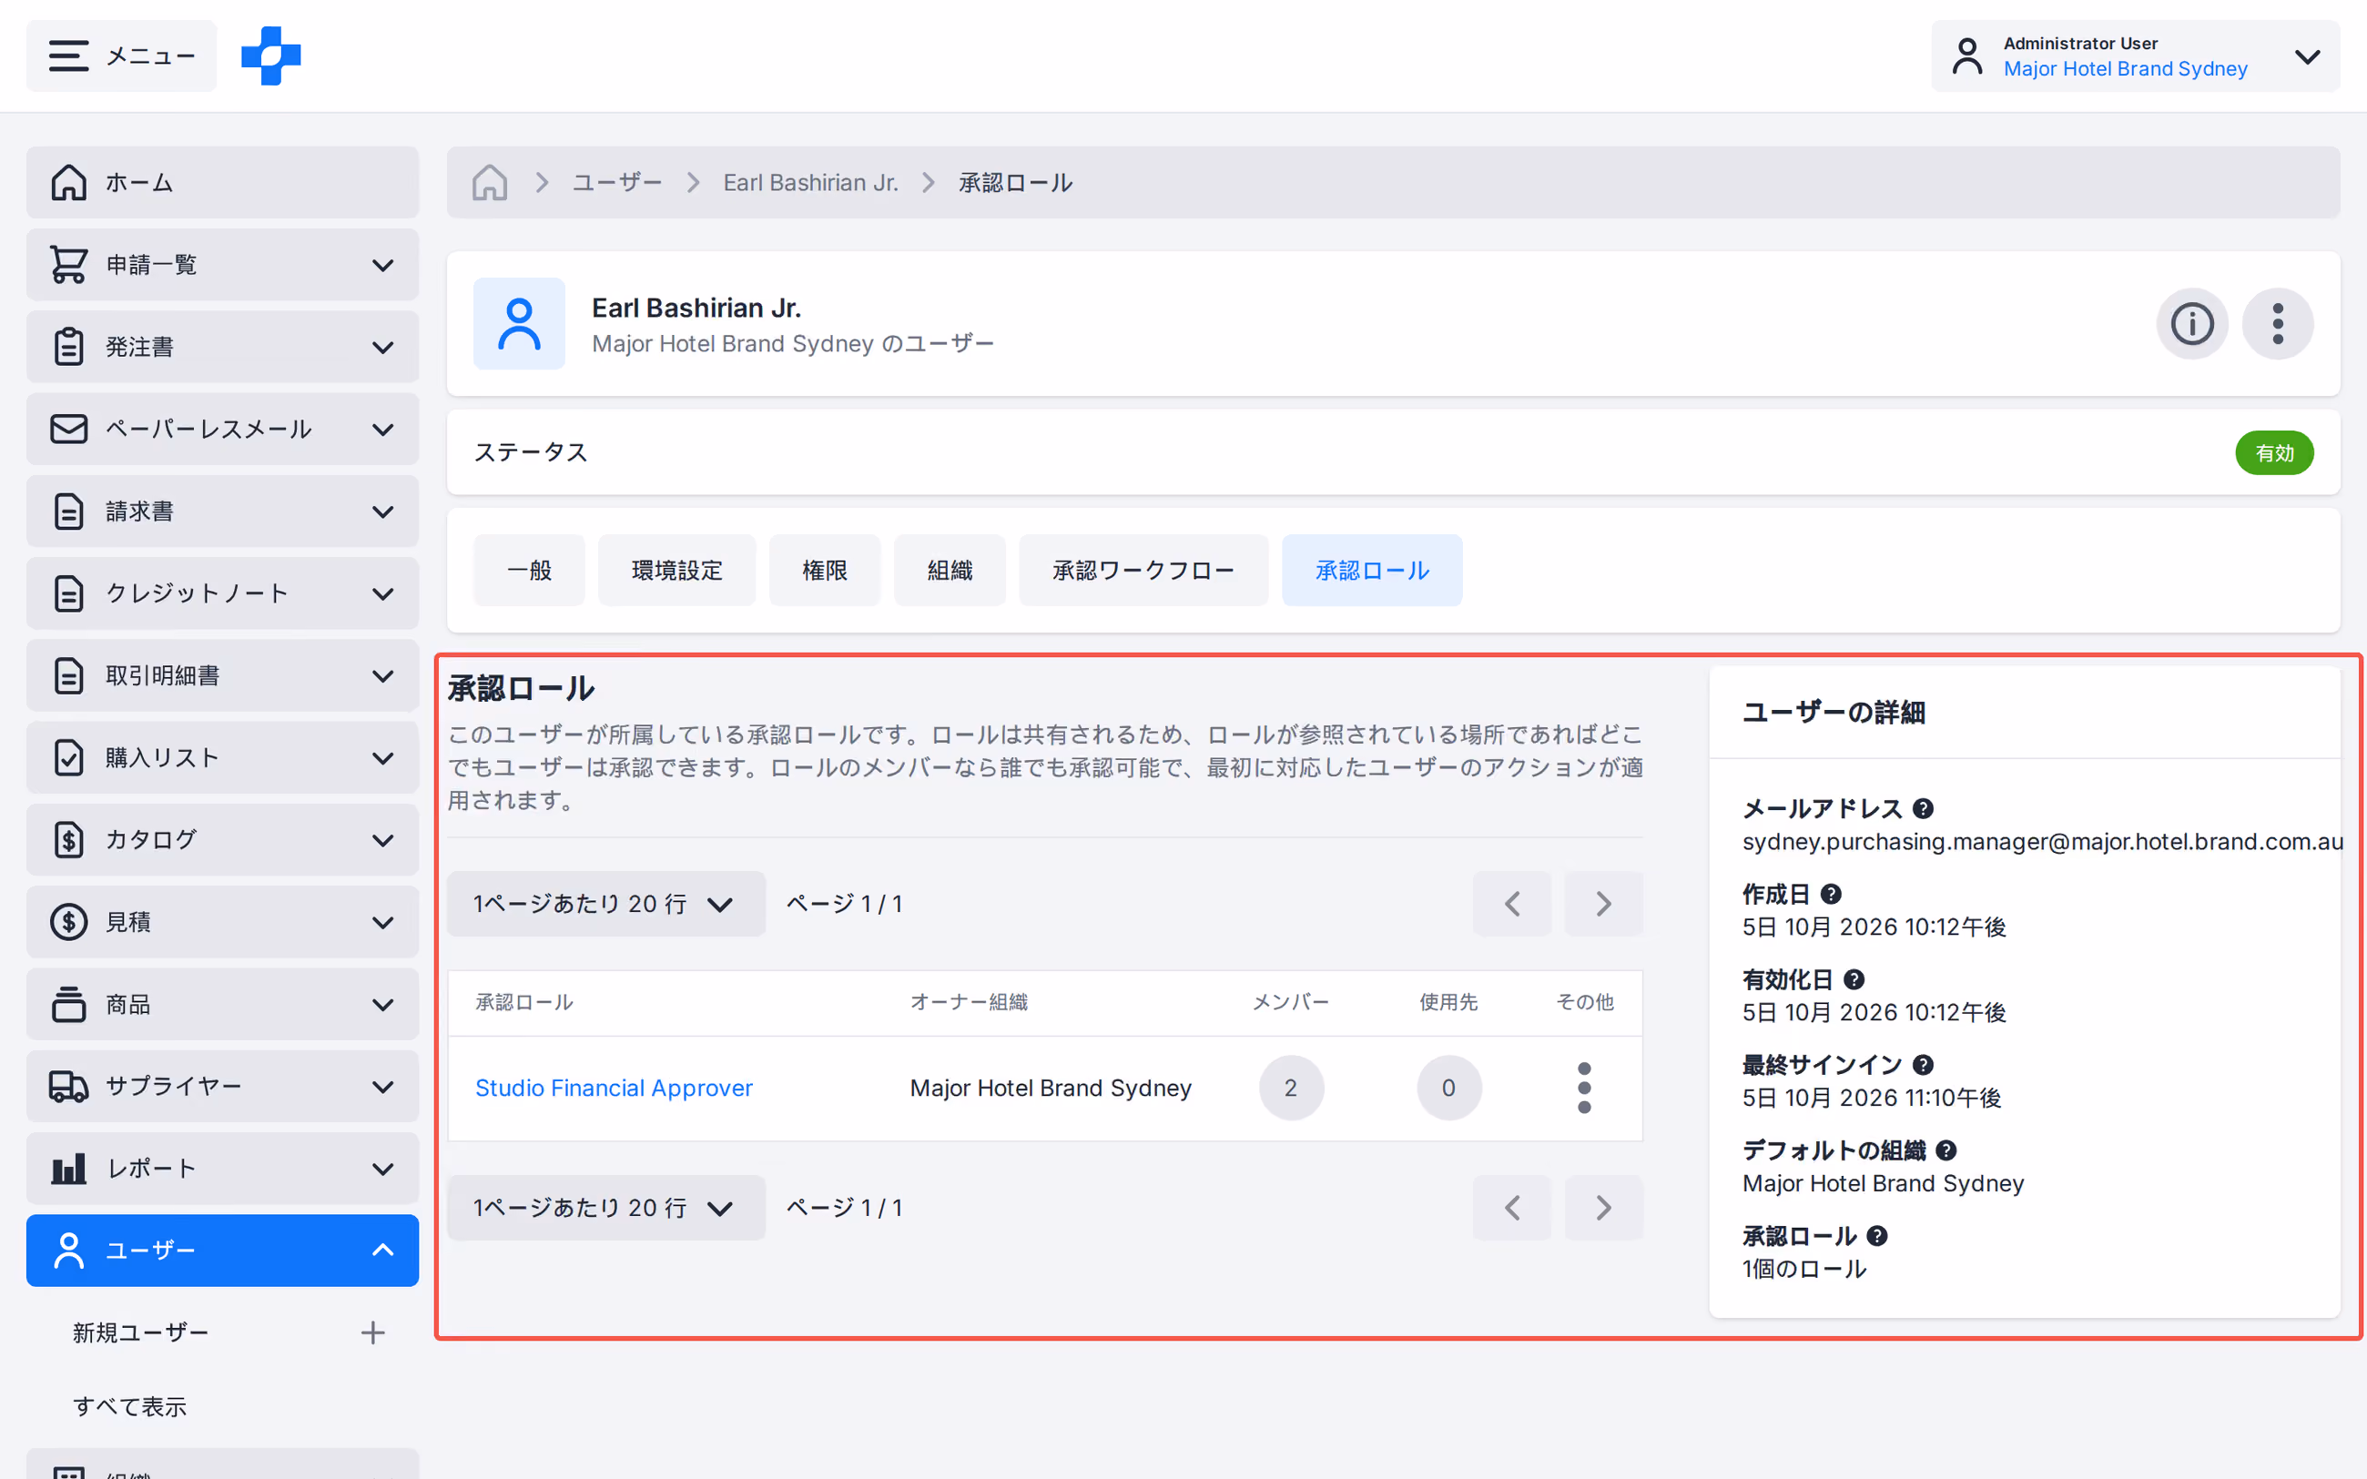Open すべて表示 under ユーザー
The width and height of the screenshot is (2367, 1479).
129,1406
